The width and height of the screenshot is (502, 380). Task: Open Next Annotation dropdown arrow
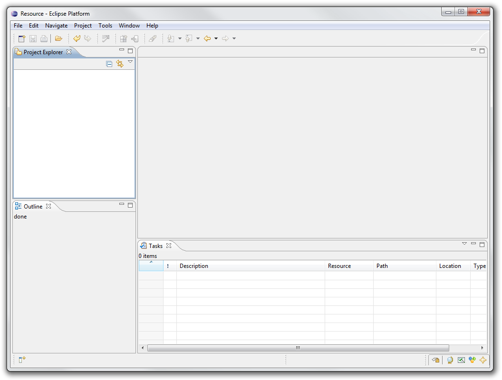pos(180,38)
